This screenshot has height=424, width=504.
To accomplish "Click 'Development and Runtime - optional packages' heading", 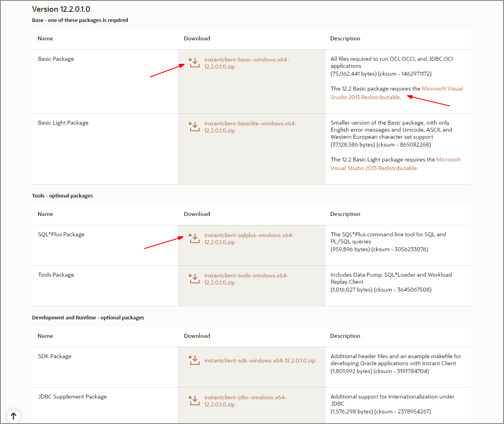I will click(x=88, y=317).
